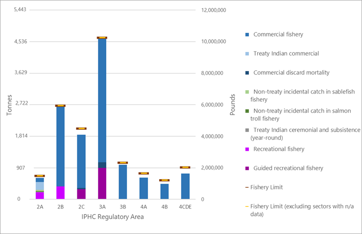Click the magenta Recreational fishery legend swatch
This screenshot has height=234, width=362.
coord(247,149)
